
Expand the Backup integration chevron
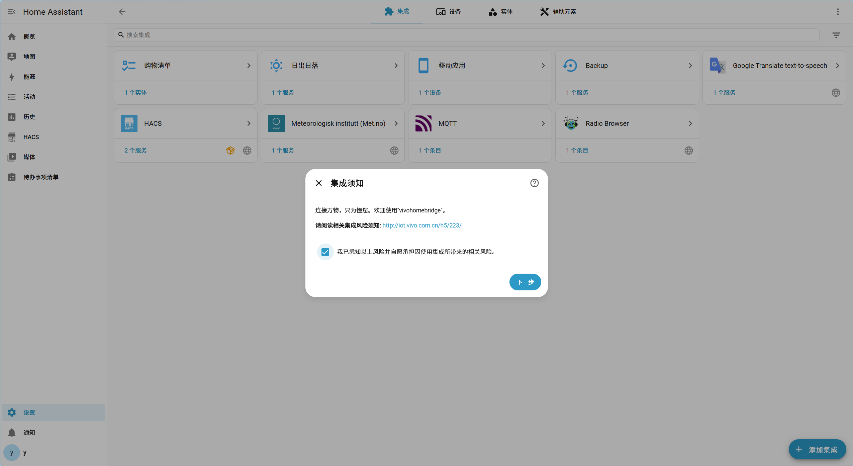[690, 66]
